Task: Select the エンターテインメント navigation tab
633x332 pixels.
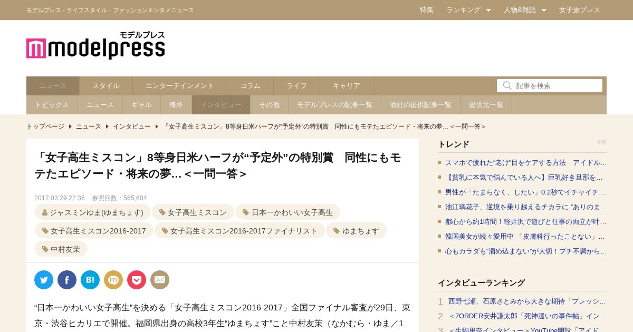Action: [x=180, y=86]
